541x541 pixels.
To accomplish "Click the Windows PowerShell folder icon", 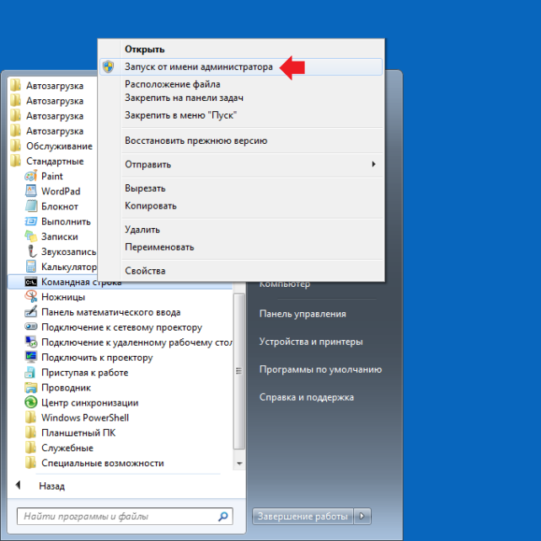I will click(30, 418).
